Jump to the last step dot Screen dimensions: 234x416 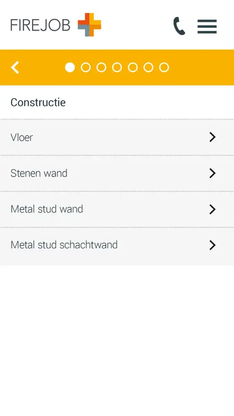pyautogui.click(x=164, y=68)
